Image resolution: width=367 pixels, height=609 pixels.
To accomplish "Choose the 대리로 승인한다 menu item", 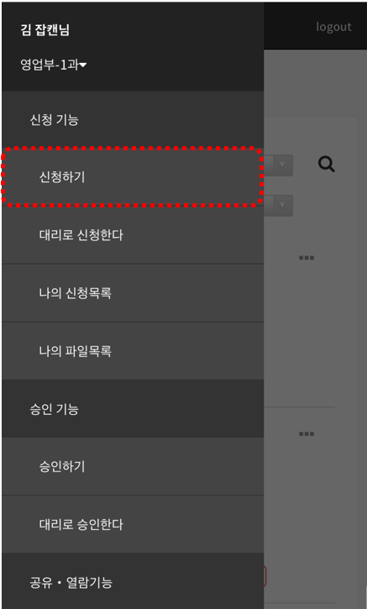I will click(x=133, y=524).
